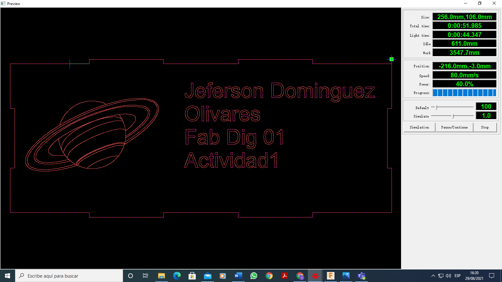Click the Simulate speed slider track
The image size is (502, 282).
453,116
